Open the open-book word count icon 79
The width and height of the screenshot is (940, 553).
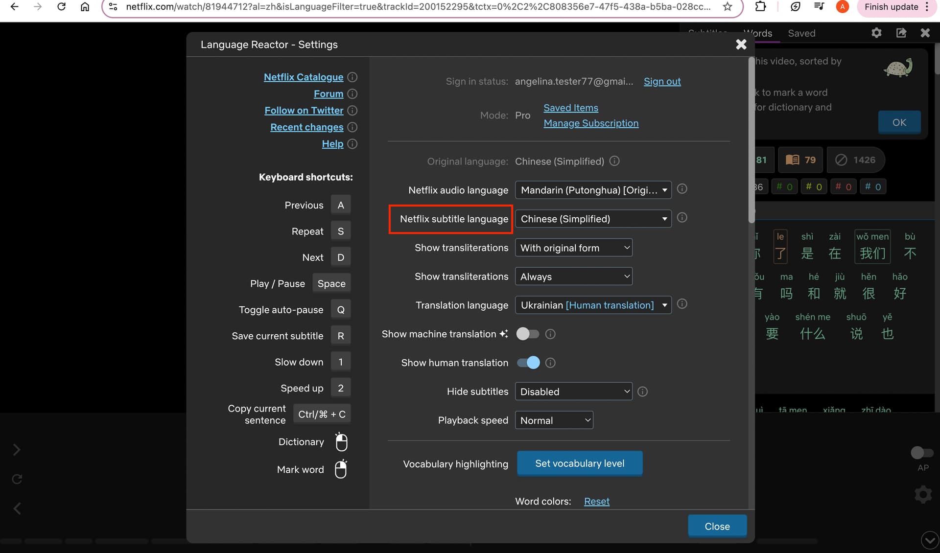click(801, 160)
